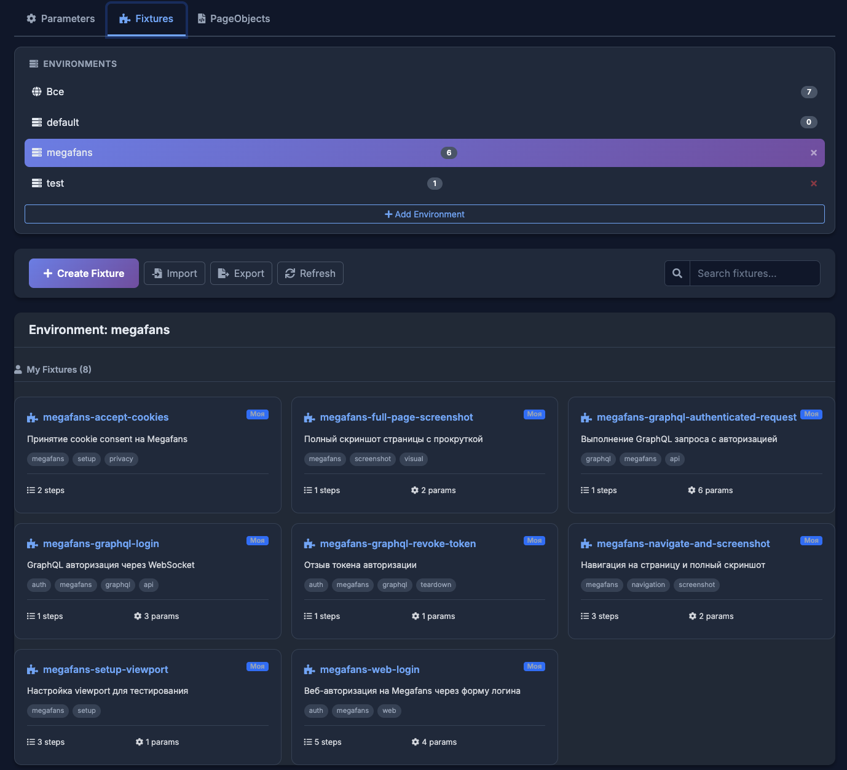Open the megafans-graphql-login fixture link
This screenshot has height=770, width=847.
coord(101,543)
